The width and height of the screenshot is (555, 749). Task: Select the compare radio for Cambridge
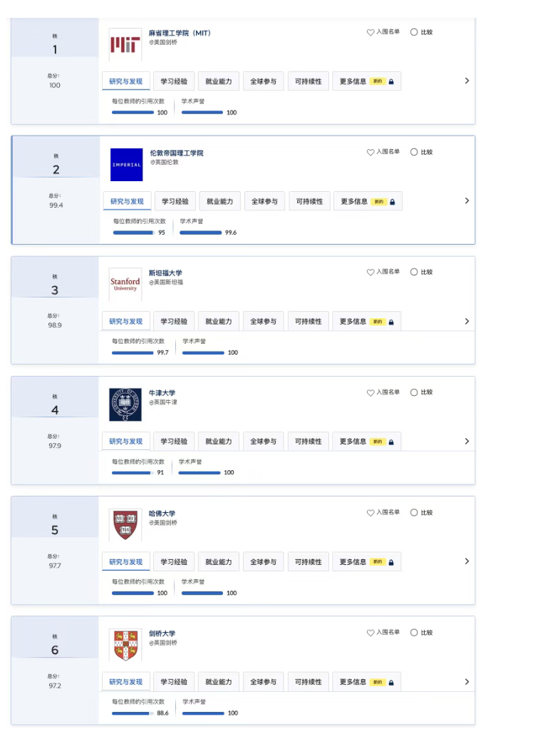pos(414,633)
